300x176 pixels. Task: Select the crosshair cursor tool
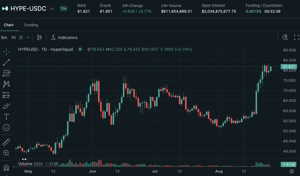(x=6, y=52)
